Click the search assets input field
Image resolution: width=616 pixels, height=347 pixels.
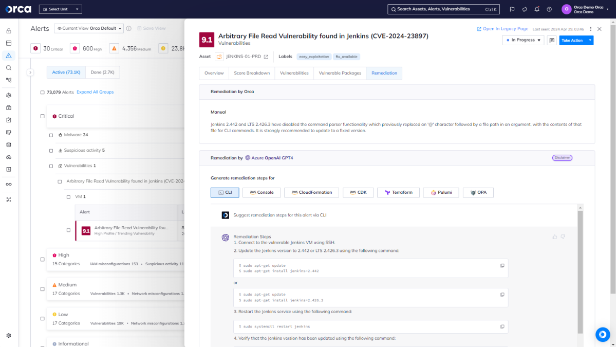[x=443, y=9]
